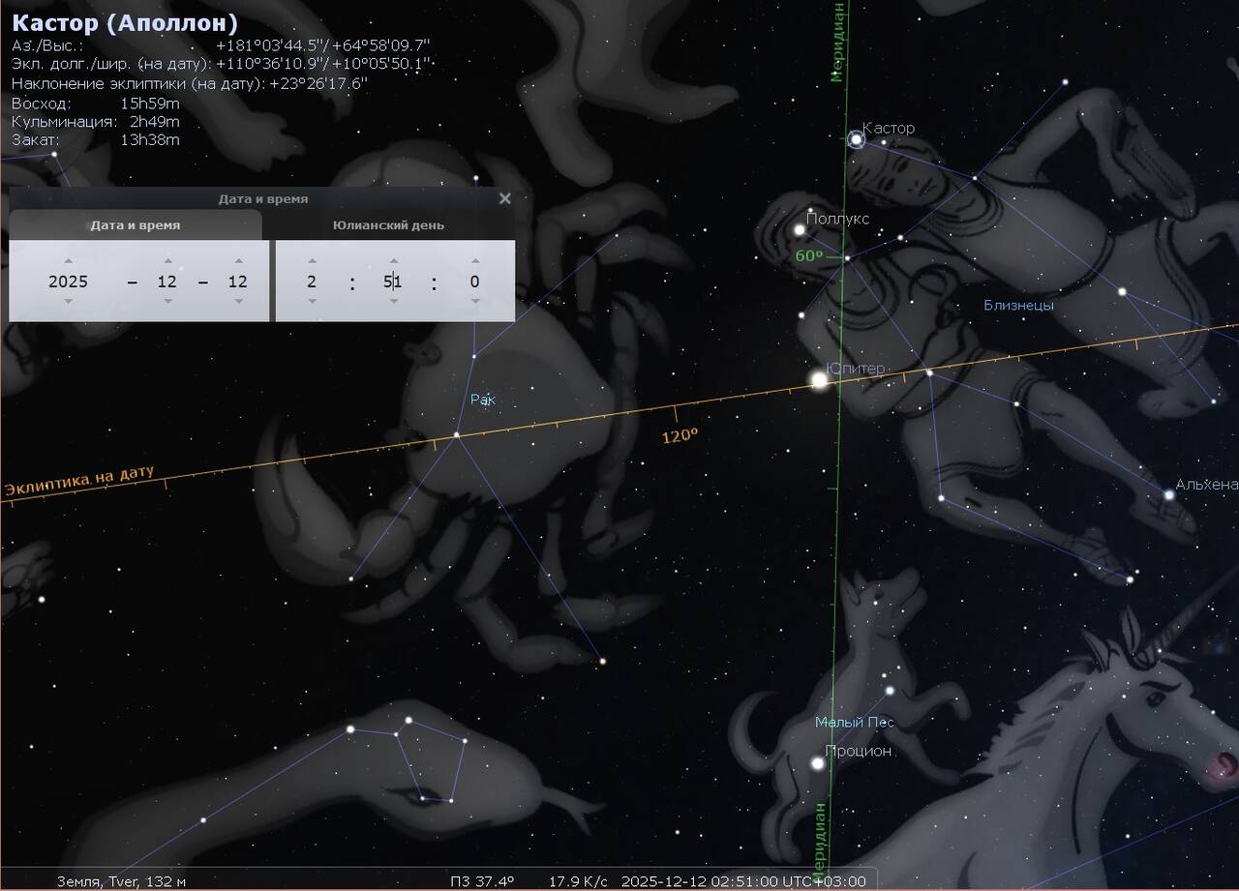Viewport: 1239px width, 891px height.
Task: Decrease the seconds with the down arrow
Action: point(474,302)
